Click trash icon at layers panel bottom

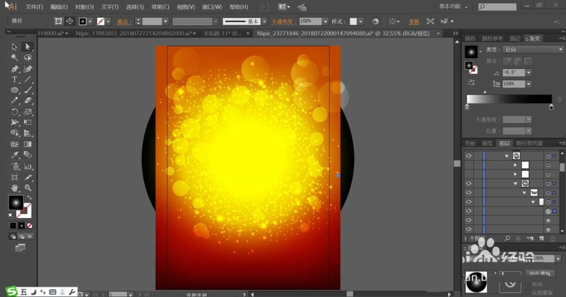pos(553,238)
